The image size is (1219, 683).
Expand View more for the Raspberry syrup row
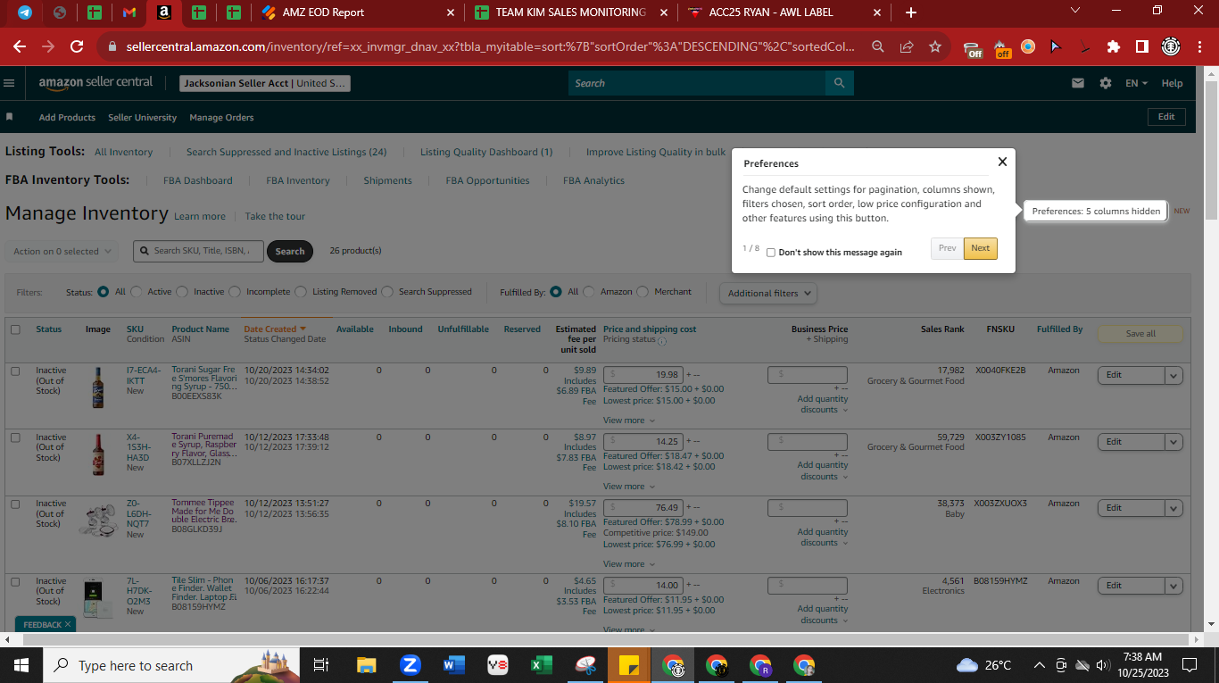point(628,487)
